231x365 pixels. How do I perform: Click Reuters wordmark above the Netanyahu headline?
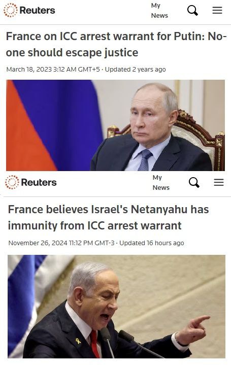(x=39, y=182)
